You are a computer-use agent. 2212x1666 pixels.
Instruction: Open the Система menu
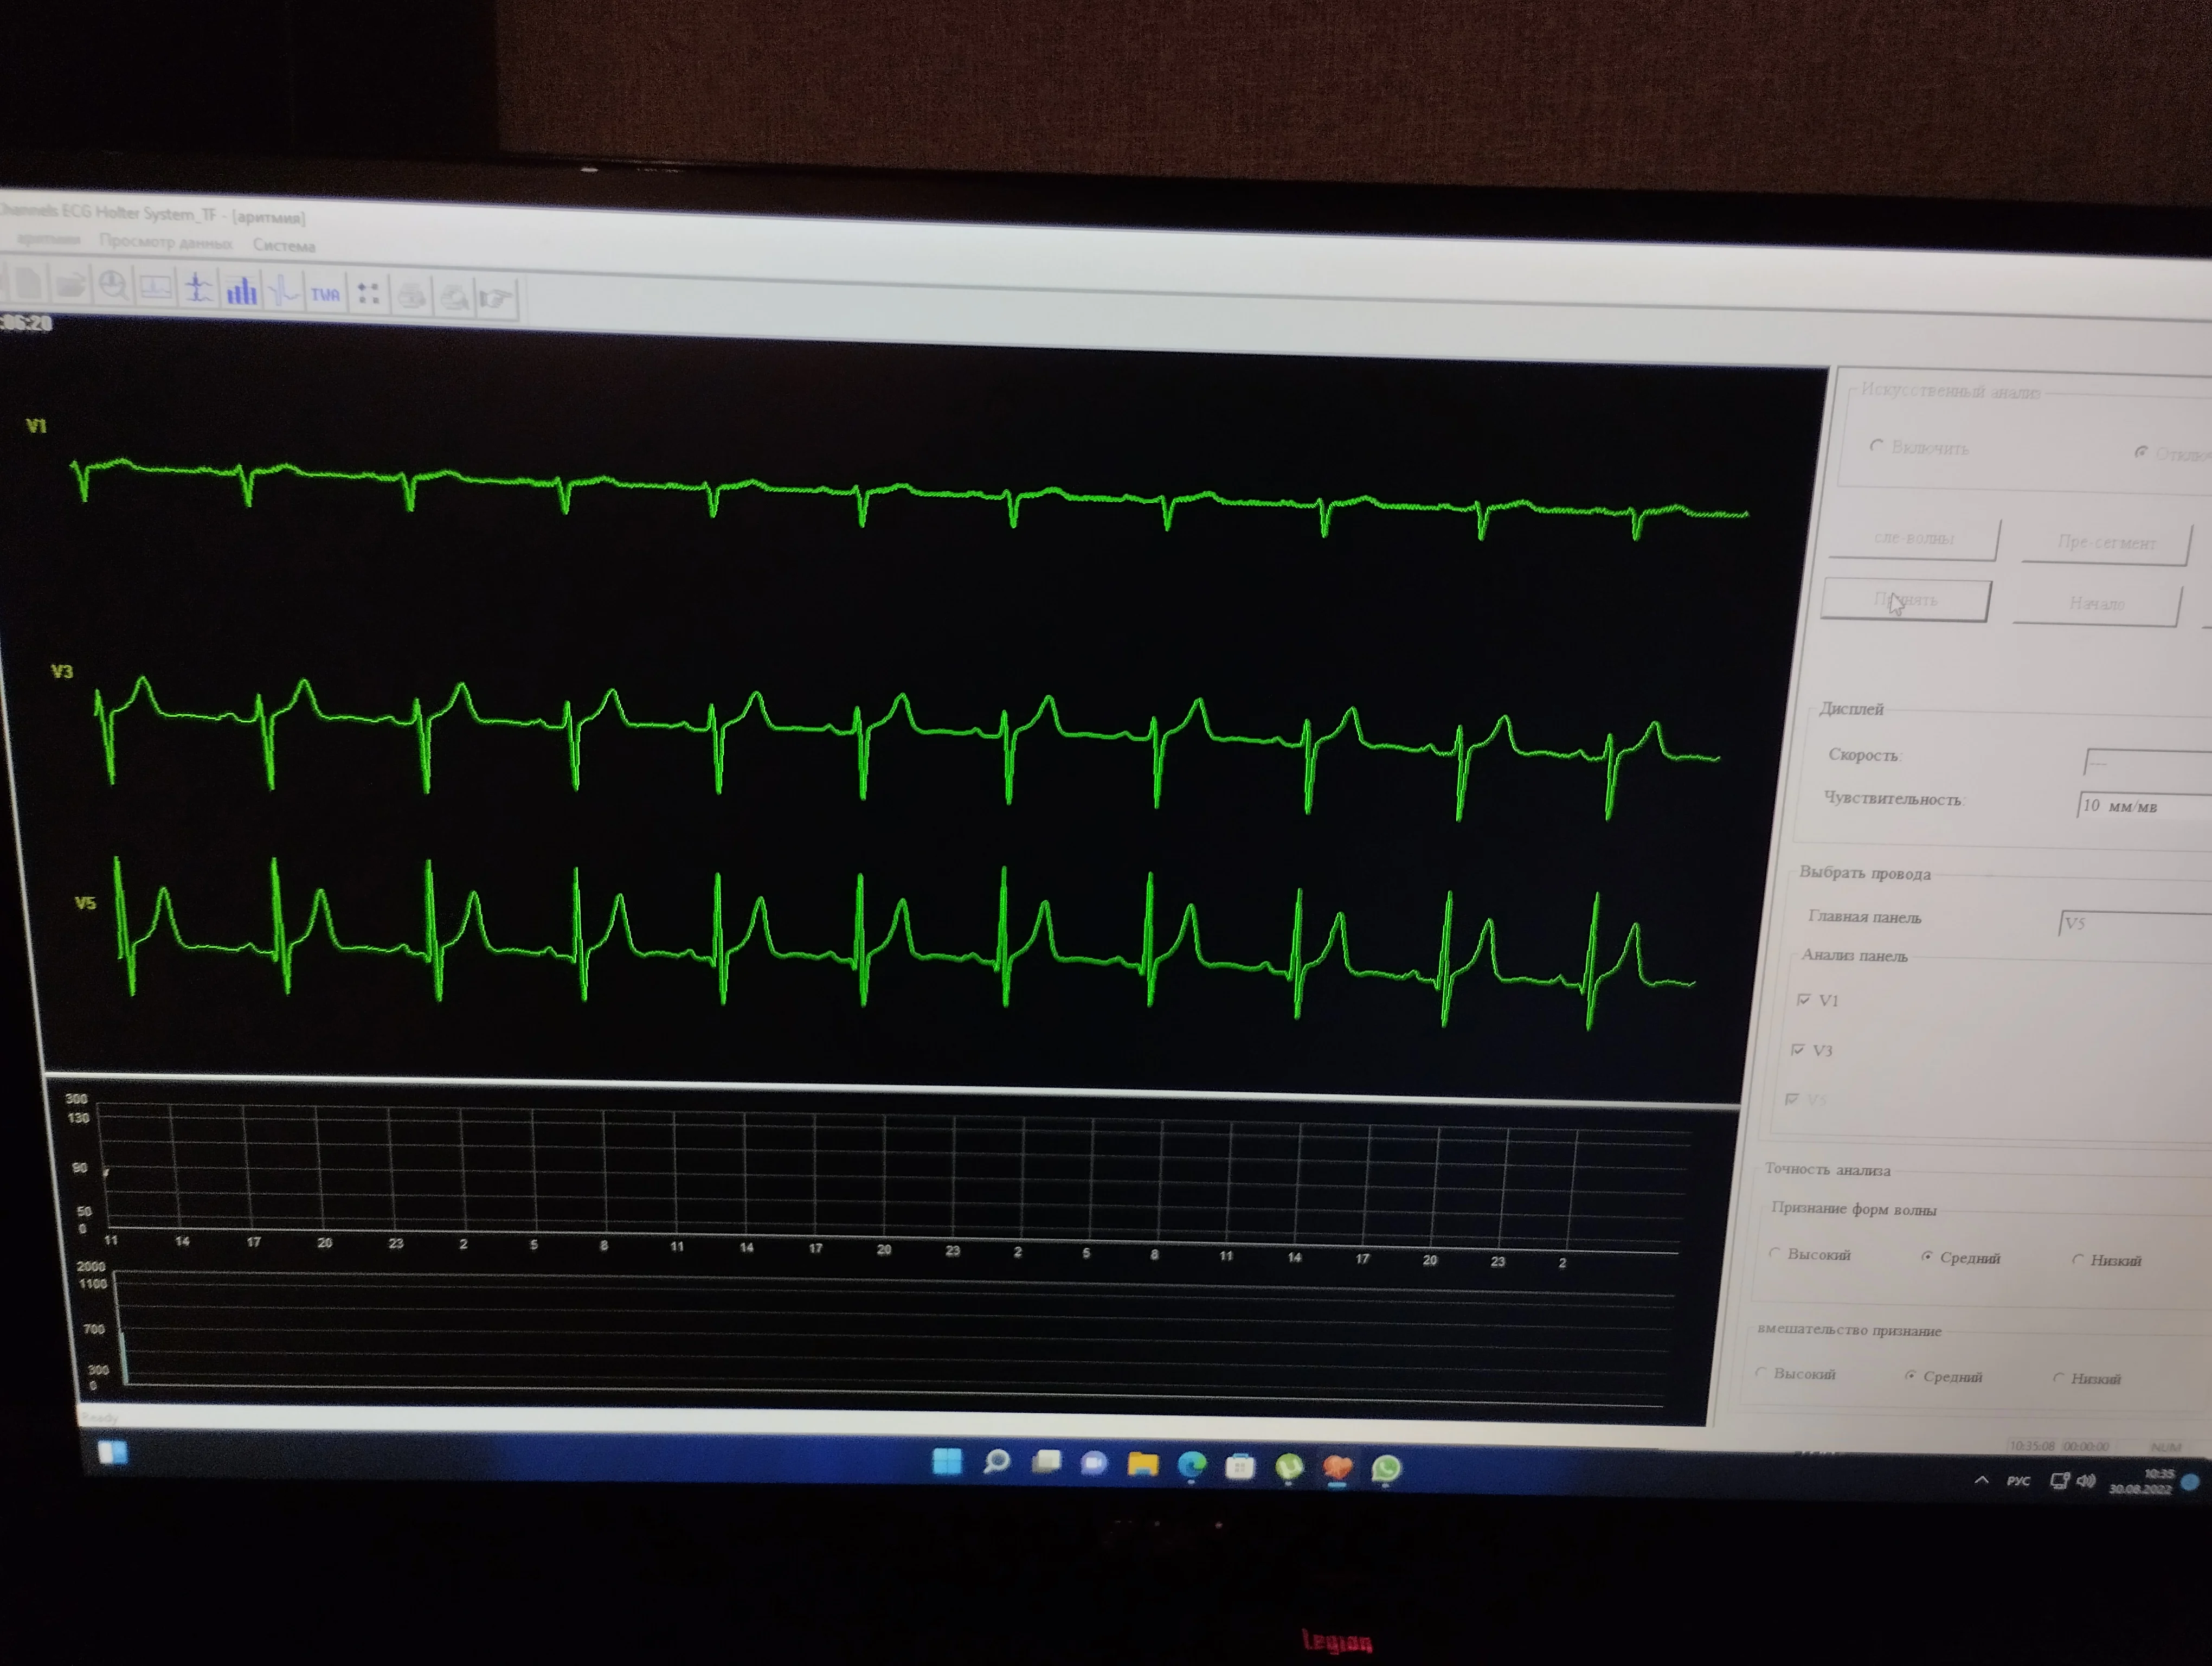(284, 246)
